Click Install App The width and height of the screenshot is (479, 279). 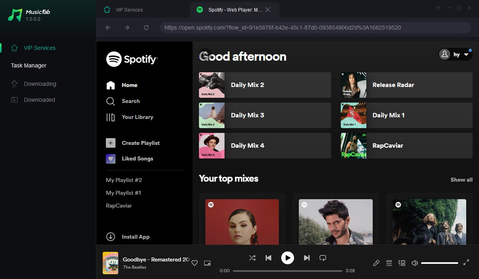coord(128,237)
